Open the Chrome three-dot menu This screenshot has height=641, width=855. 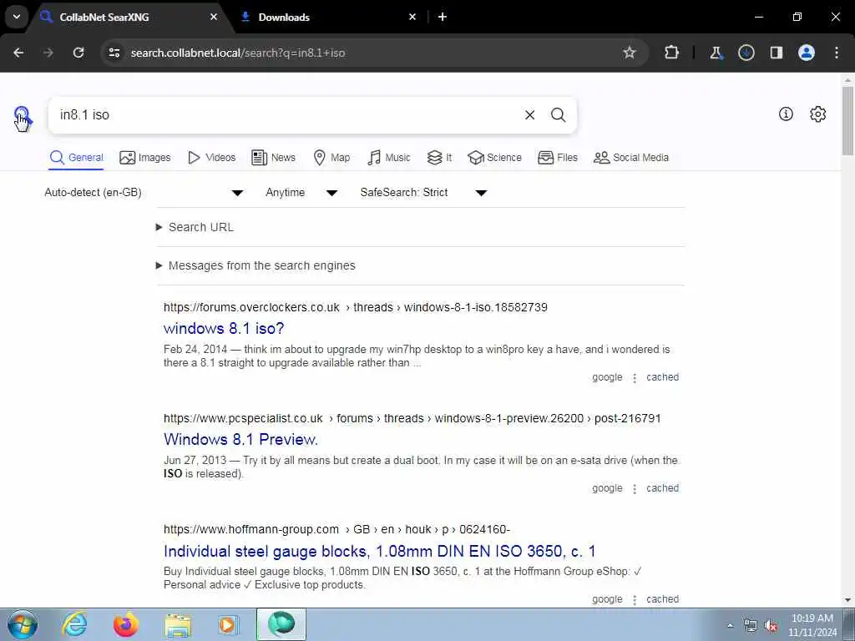coord(837,53)
